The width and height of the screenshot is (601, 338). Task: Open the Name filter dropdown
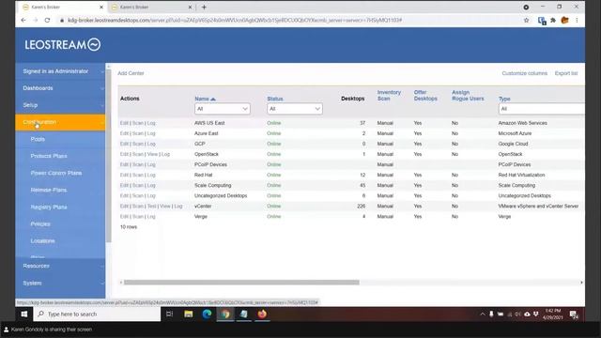223,109
